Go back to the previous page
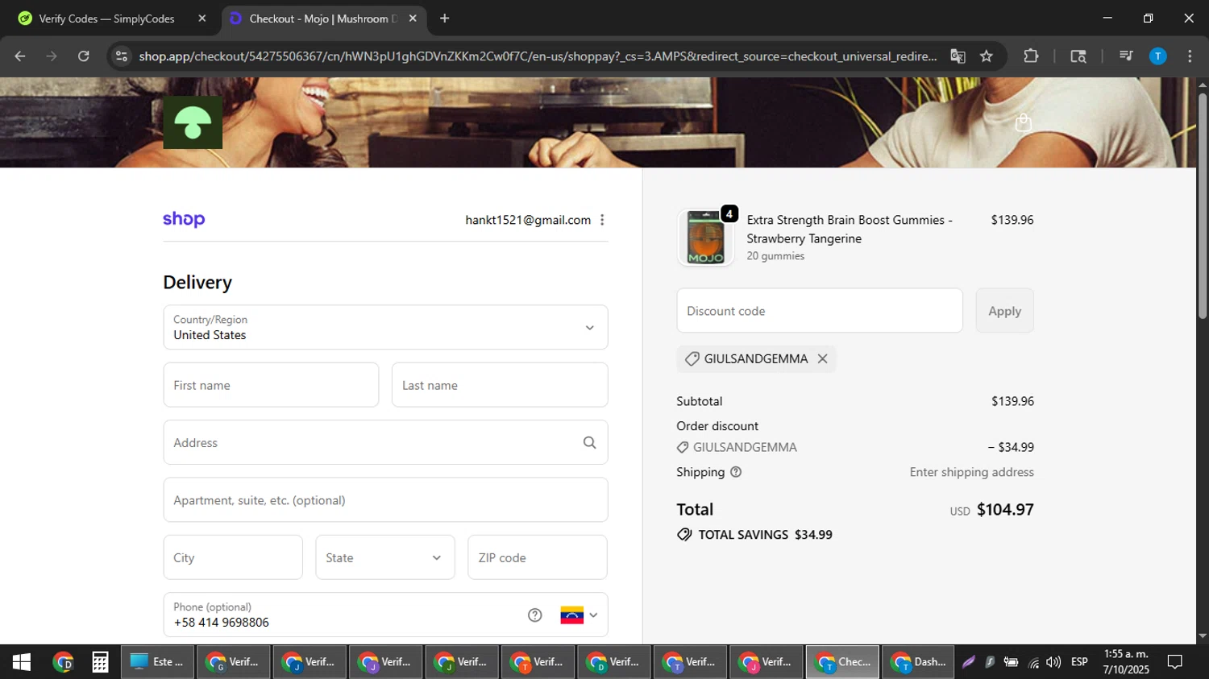Image resolution: width=1209 pixels, height=679 pixels. click(20, 56)
